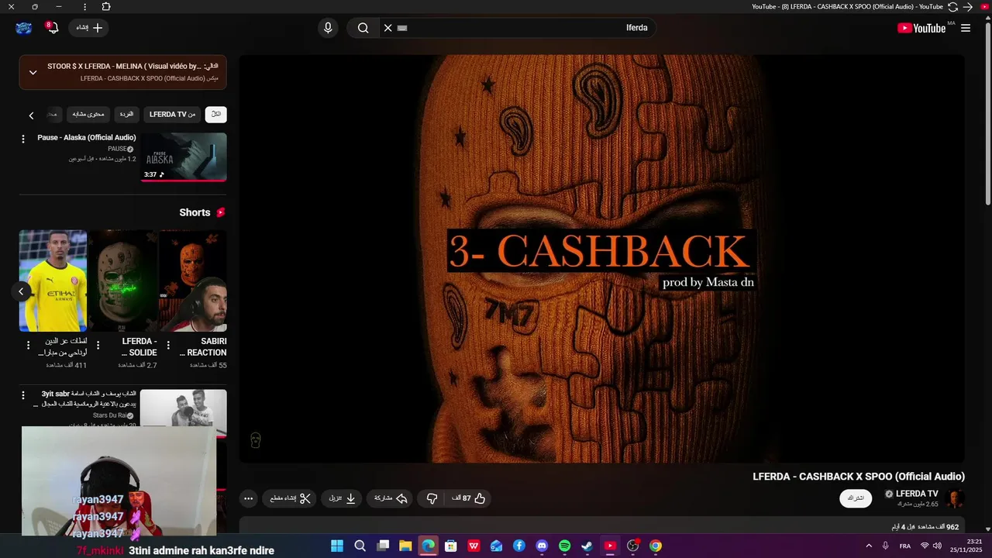Open Pause - Alaska video thumbnail
The width and height of the screenshot is (992, 558).
pyautogui.click(x=184, y=157)
